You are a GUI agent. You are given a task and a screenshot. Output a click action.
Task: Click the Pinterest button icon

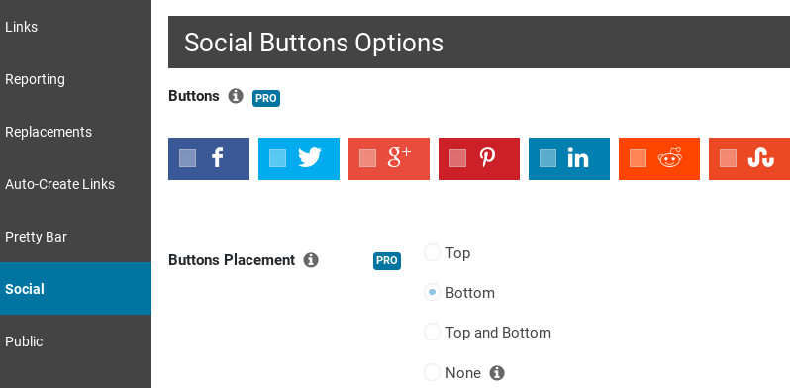[x=487, y=158]
